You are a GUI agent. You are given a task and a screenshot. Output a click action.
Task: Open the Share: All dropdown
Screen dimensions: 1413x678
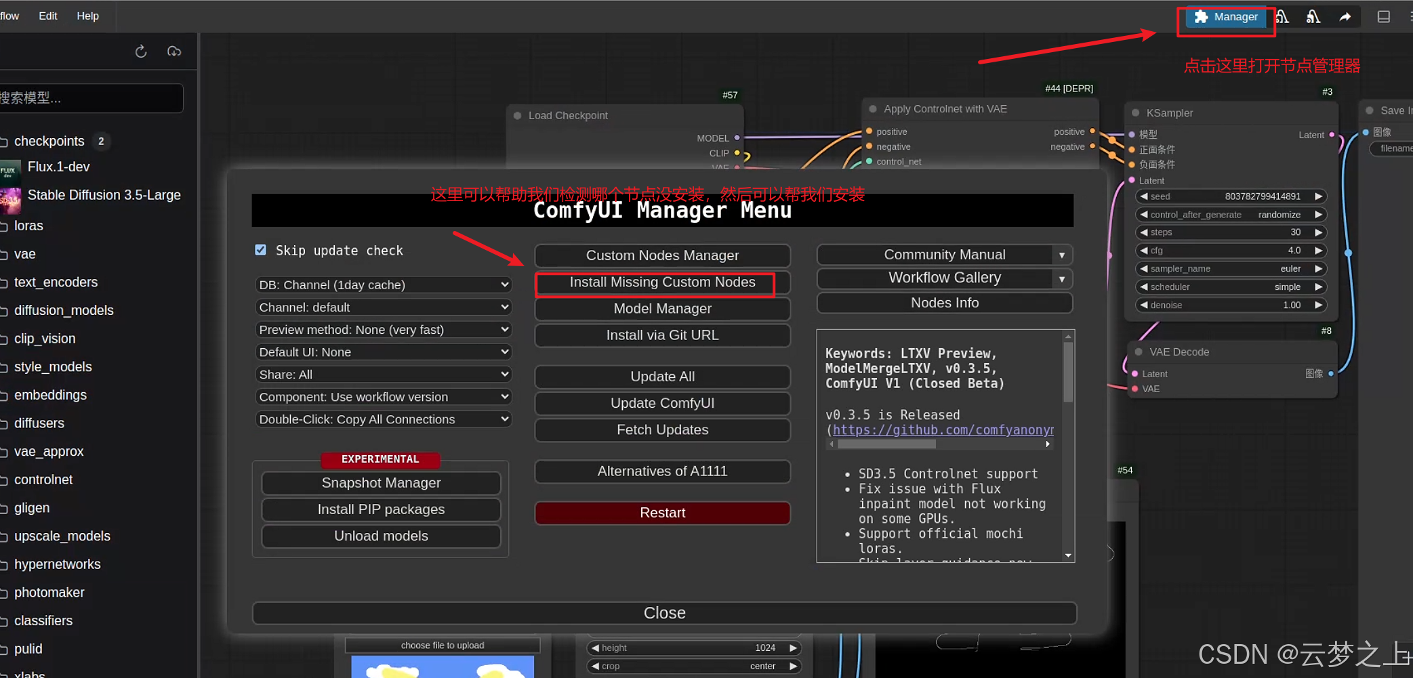click(x=384, y=375)
